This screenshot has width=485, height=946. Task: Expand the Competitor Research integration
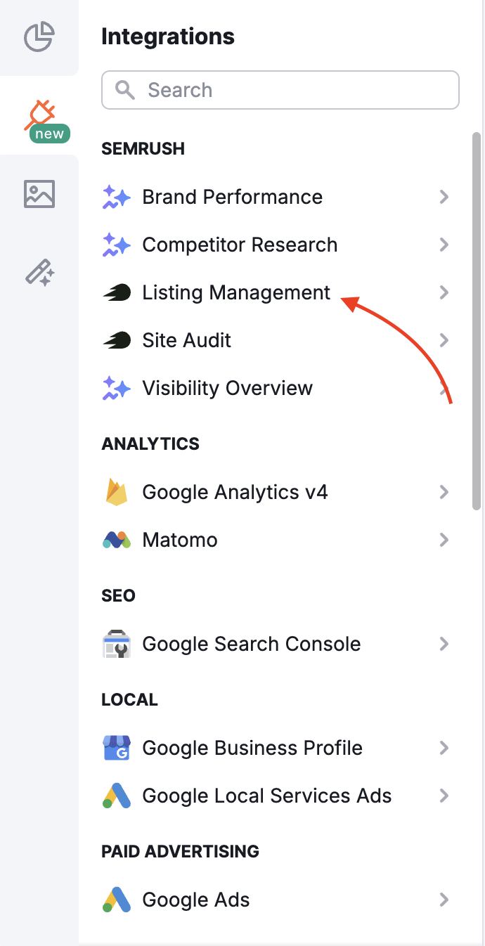(x=444, y=245)
